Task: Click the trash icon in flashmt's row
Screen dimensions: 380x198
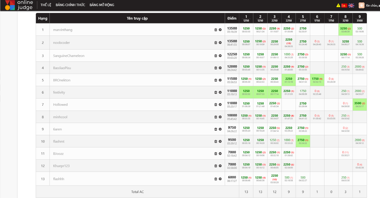Action: click(x=216, y=141)
